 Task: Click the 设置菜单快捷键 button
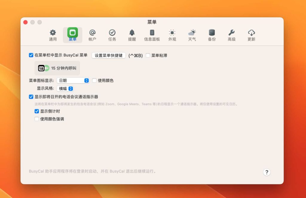[x=108, y=55]
